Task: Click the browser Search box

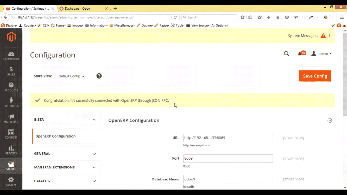Action: [x=209, y=17]
